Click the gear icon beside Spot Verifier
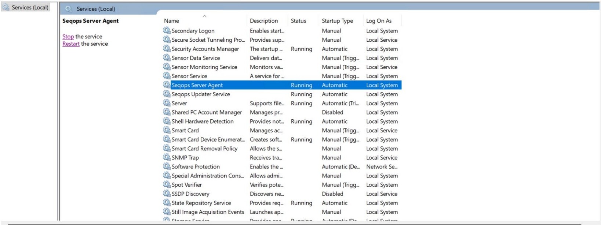 167,185
